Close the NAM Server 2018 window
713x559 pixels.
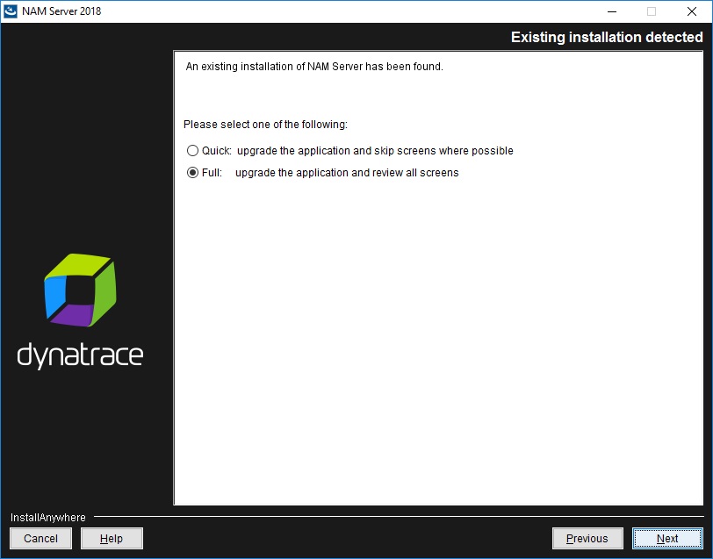point(692,11)
